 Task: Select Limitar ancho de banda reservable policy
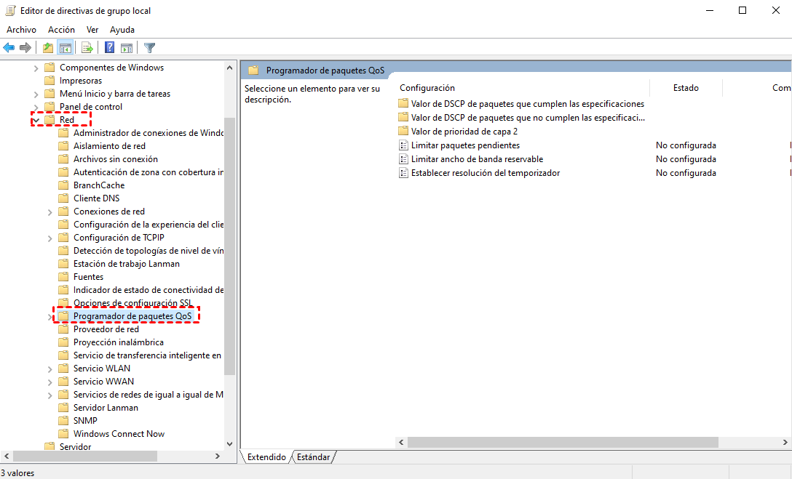coord(477,159)
